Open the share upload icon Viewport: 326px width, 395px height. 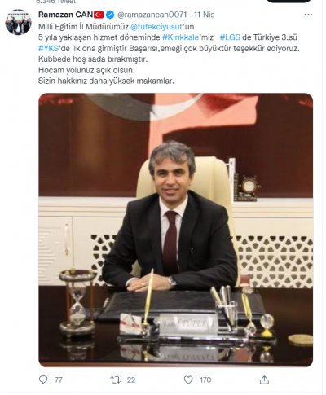coord(264,380)
